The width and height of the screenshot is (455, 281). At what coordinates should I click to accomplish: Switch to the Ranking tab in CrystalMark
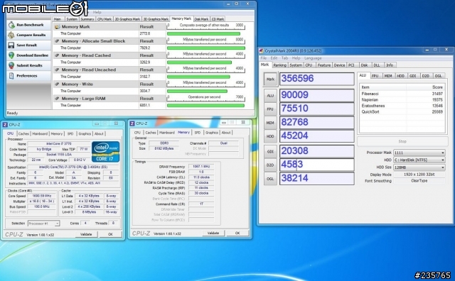[x=279, y=65]
